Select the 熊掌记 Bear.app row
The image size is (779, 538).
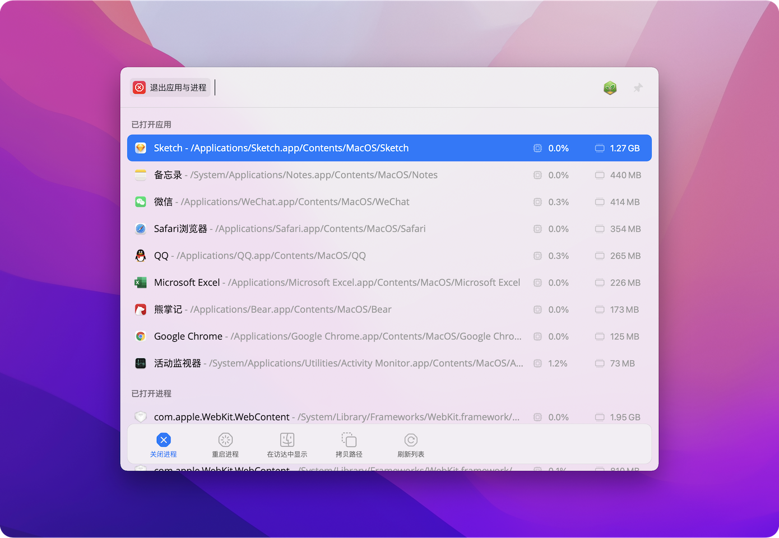[x=389, y=309]
